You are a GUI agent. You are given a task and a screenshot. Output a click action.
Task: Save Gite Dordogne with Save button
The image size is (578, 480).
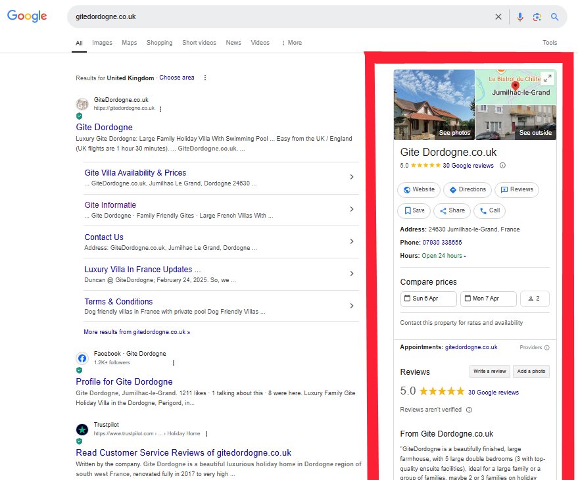tap(414, 210)
